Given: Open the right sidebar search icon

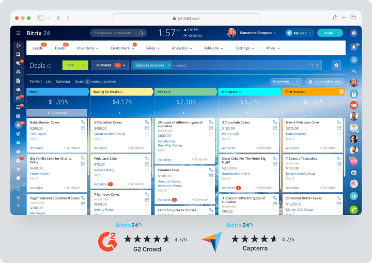Looking at the screenshot, I should coord(353,71).
